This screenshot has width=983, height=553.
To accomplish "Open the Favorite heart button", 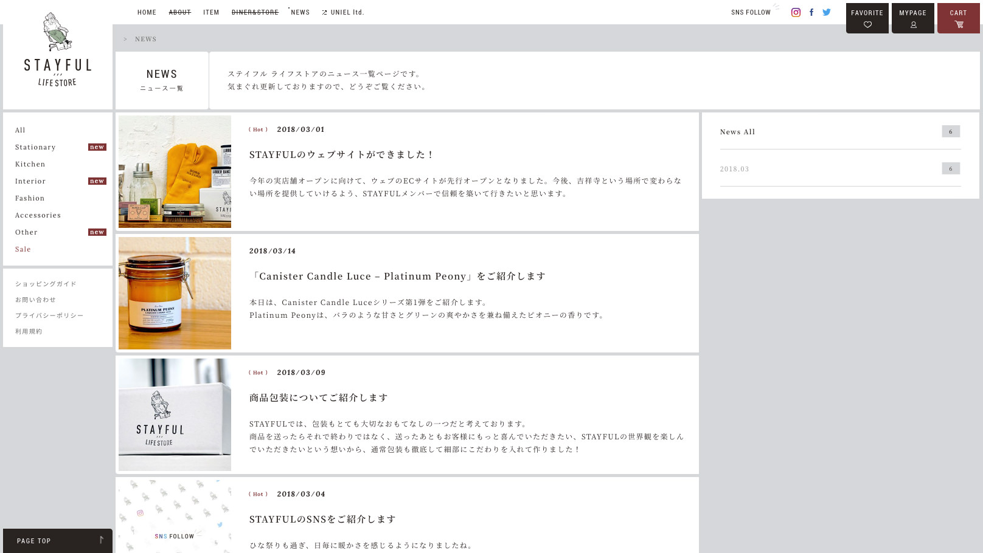I will [867, 18].
